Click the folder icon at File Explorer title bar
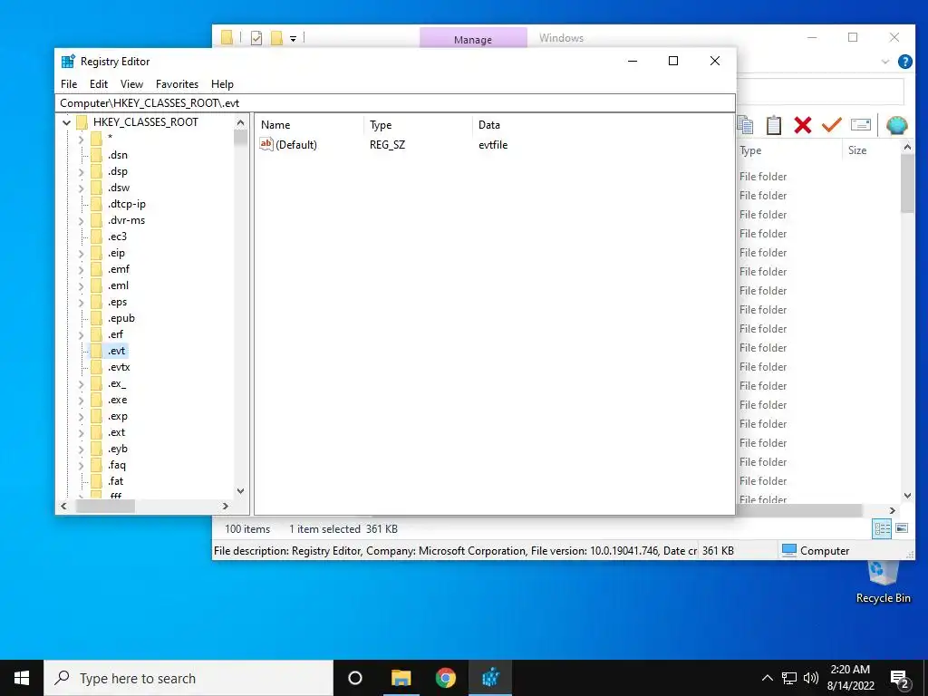 [227, 38]
